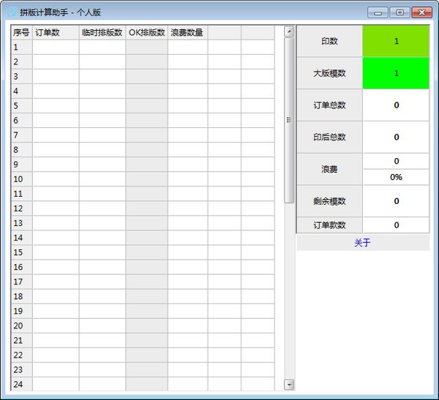Minimize the 拼版计算助手 window
The width and height of the screenshot is (439, 400).
(378, 12)
